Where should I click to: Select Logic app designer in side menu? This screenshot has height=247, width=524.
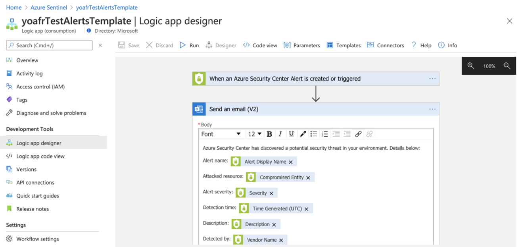54,143
